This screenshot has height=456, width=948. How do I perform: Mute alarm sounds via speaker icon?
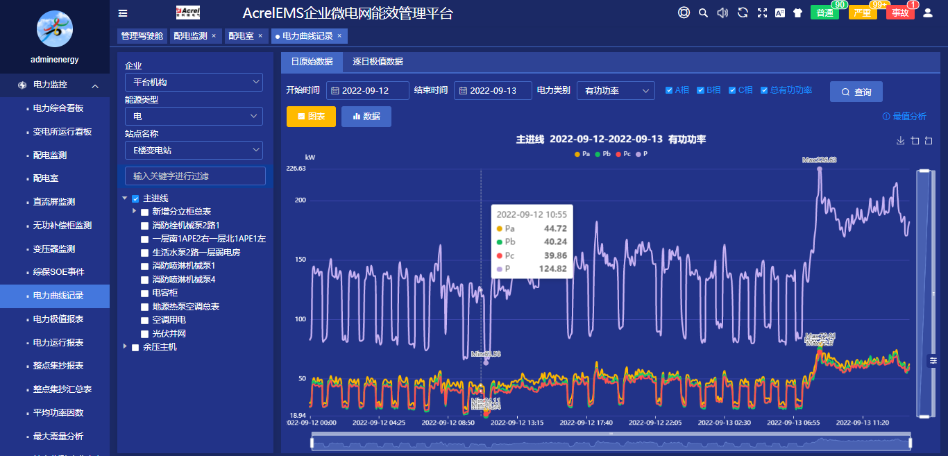[x=722, y=12]
